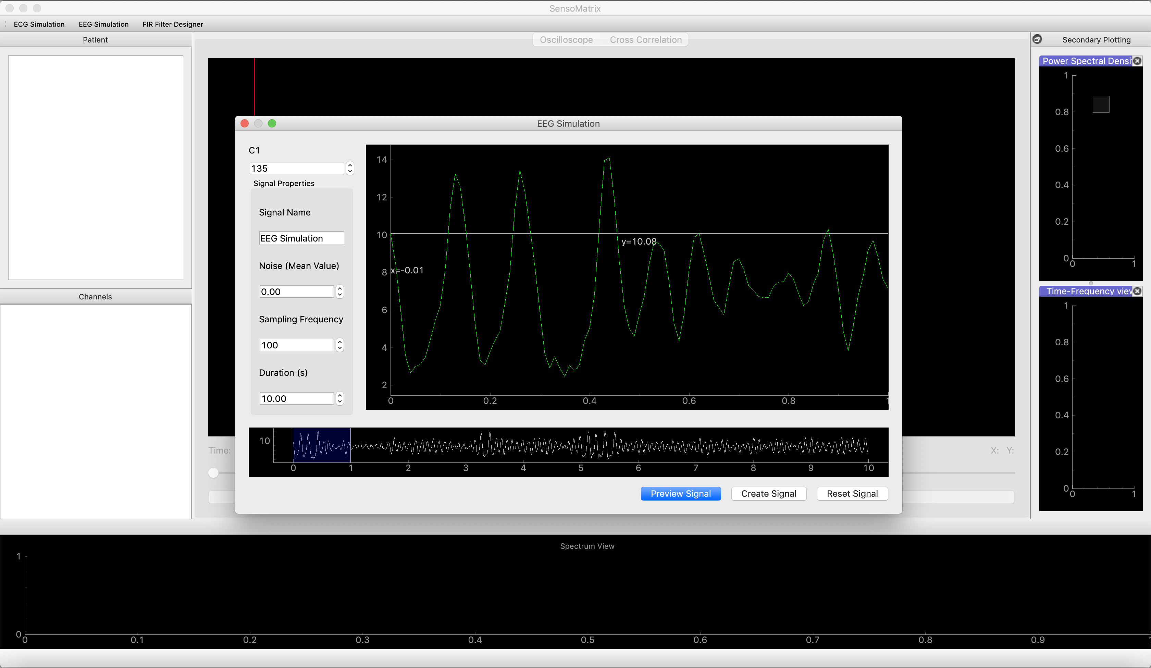This screenshot has width=1151, height=668.
Task: Open the FIR Filter Designer tool
Action: 173,24
